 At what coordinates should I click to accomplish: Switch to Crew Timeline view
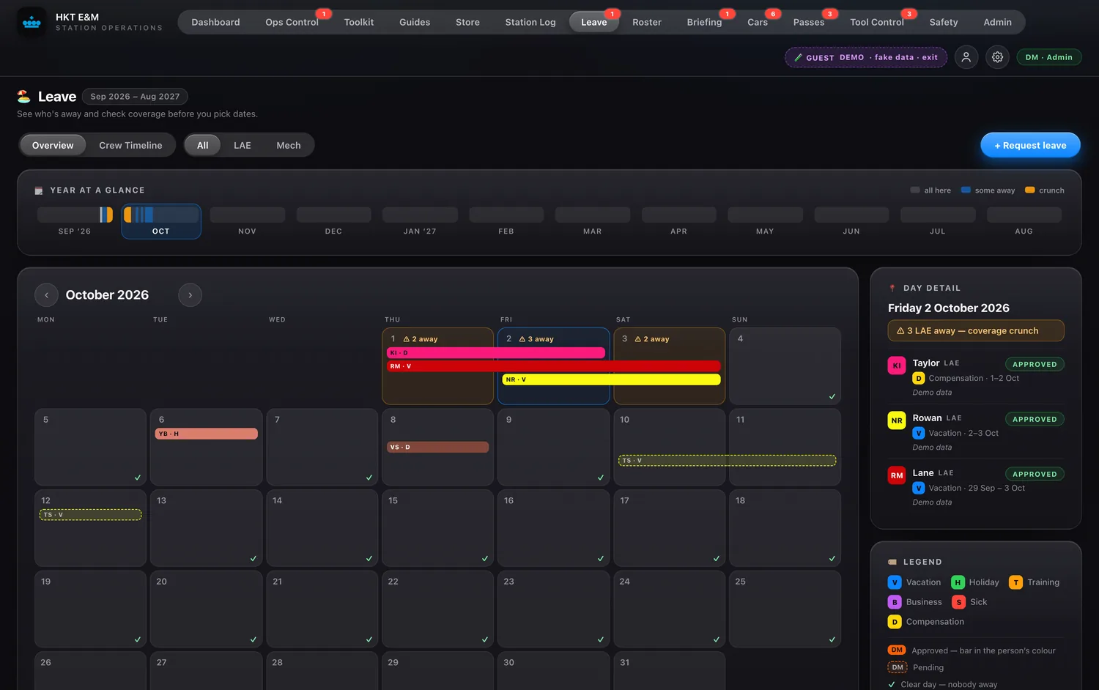click(x=130, y=145)
